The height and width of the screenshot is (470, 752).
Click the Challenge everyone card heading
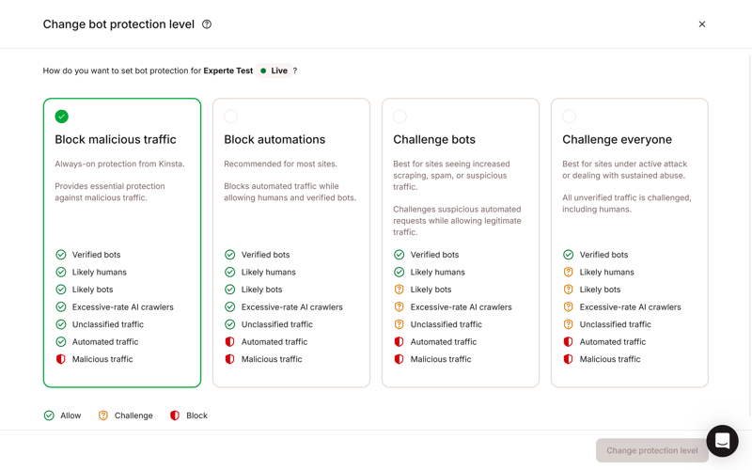[617, 139]
